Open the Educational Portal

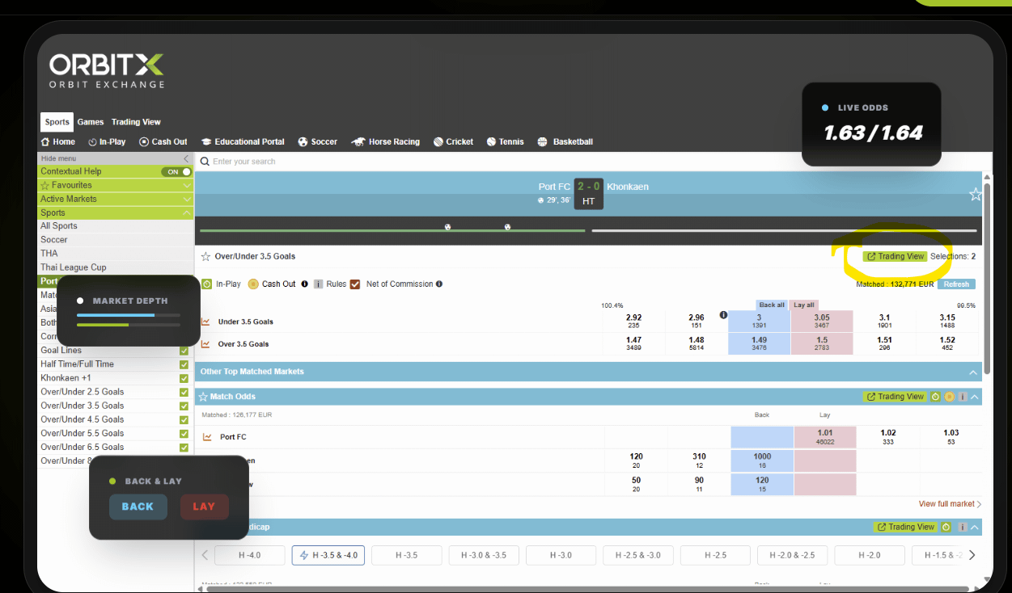[243, 141]
